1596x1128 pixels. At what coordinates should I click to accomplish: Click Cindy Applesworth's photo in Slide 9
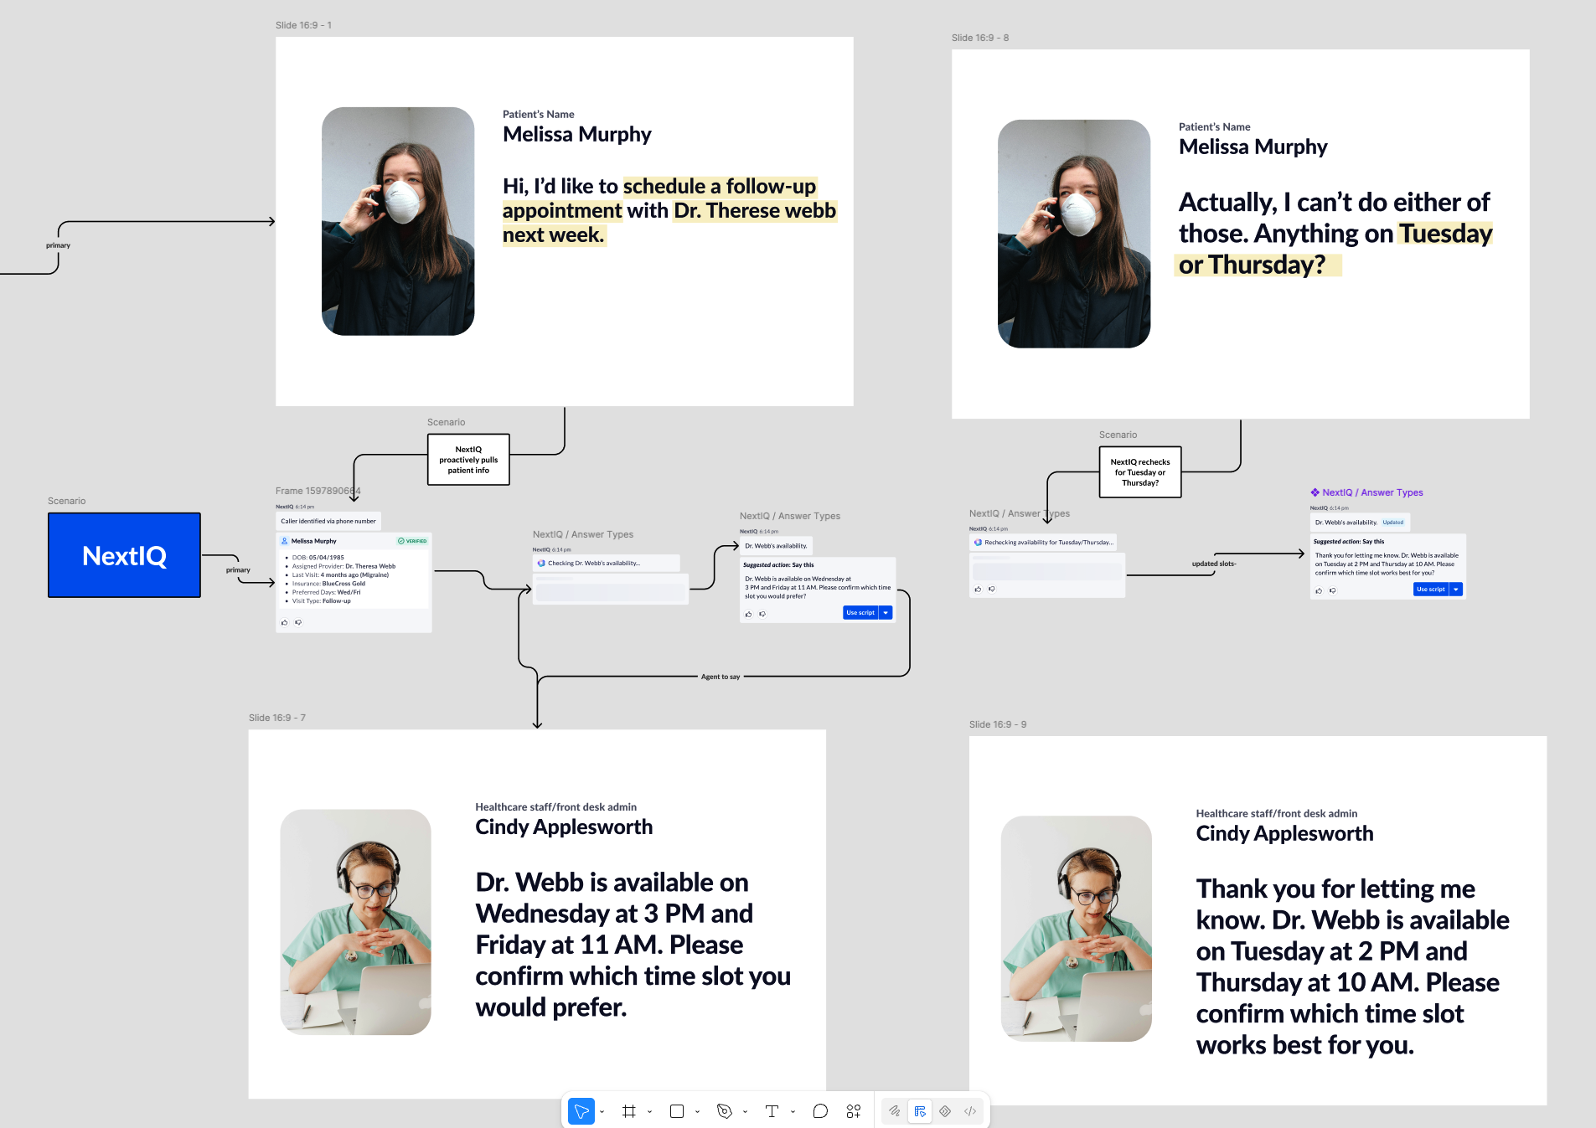click(x=1077, y=929)
